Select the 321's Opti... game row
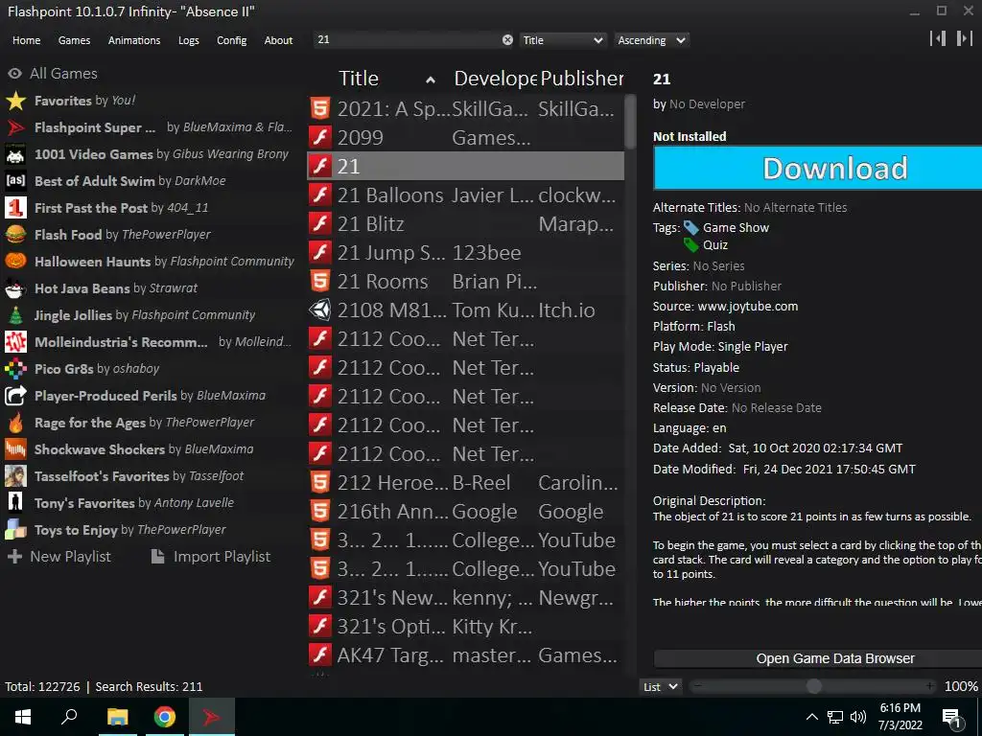This screenshot has width=982, height=736. coord(465,627)
